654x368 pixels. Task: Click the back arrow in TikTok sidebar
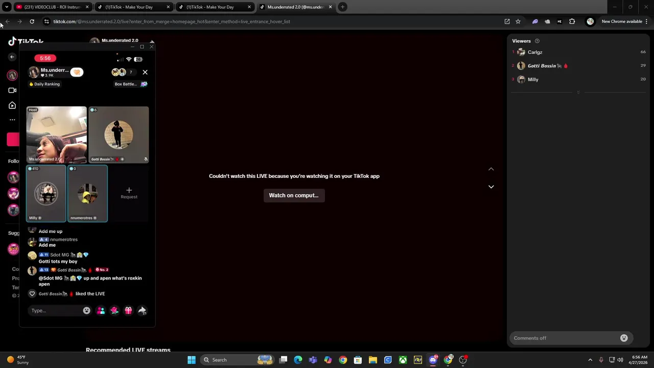(12, 57)
